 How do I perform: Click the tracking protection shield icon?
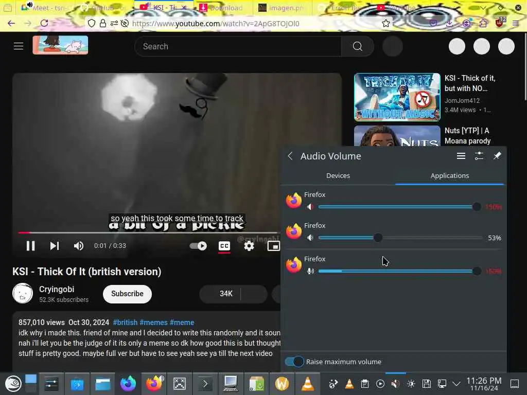point(92,23)
